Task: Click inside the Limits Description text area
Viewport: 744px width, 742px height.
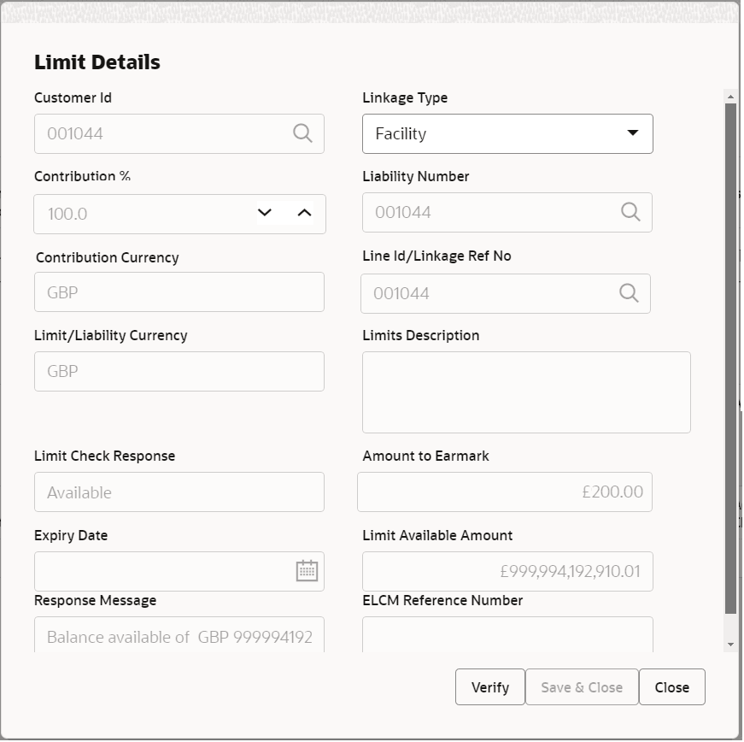Action: 526,392
